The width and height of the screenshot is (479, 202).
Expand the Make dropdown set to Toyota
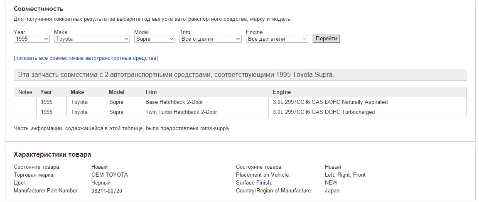click(x=92, y=39)
